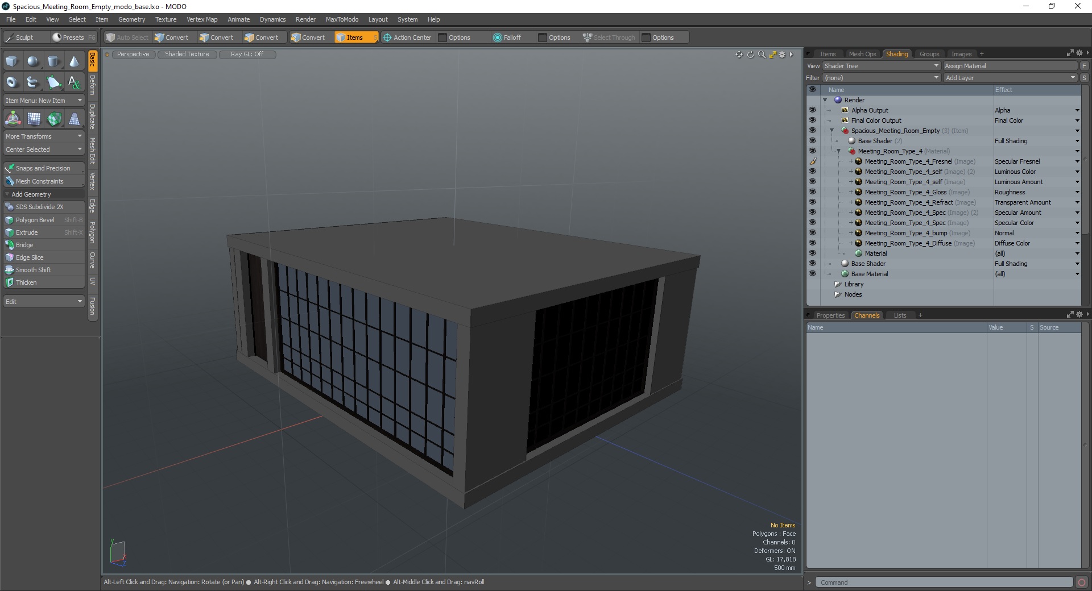
Task: Open the Filter (none) dropdown
Action: pos(881,78)
